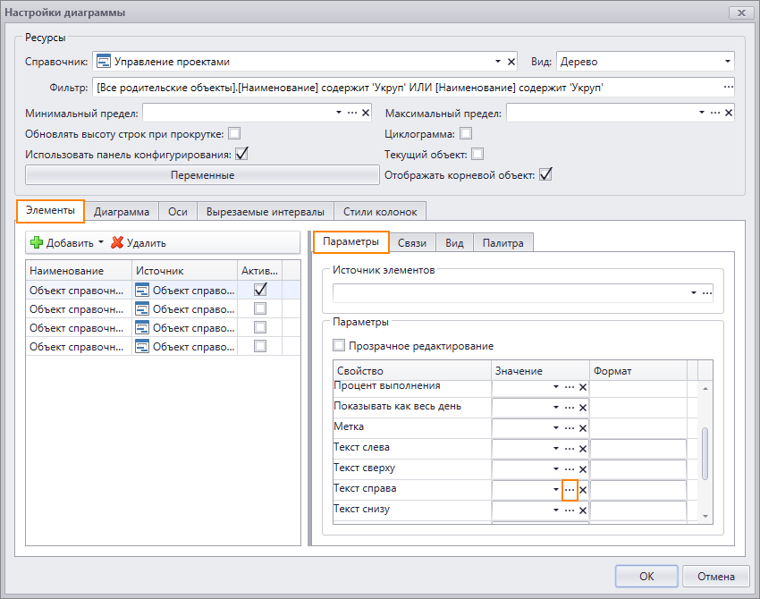Image resolution: width=760 pixels, height=599 pixels.
Task: Open ellipsis for Источник элементов
Action: pos(707,292)
